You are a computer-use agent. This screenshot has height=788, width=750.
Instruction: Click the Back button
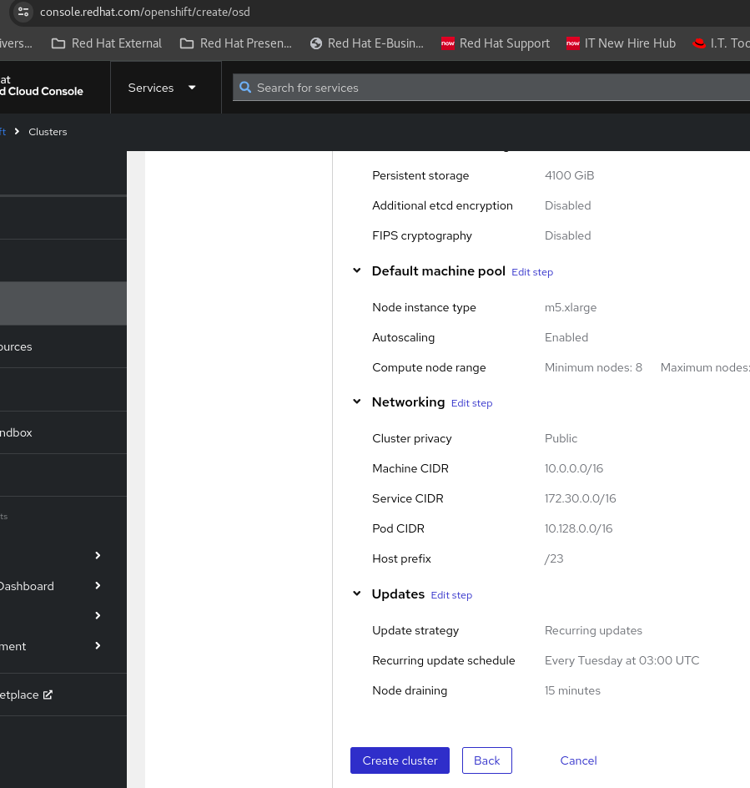click(486, 760)
